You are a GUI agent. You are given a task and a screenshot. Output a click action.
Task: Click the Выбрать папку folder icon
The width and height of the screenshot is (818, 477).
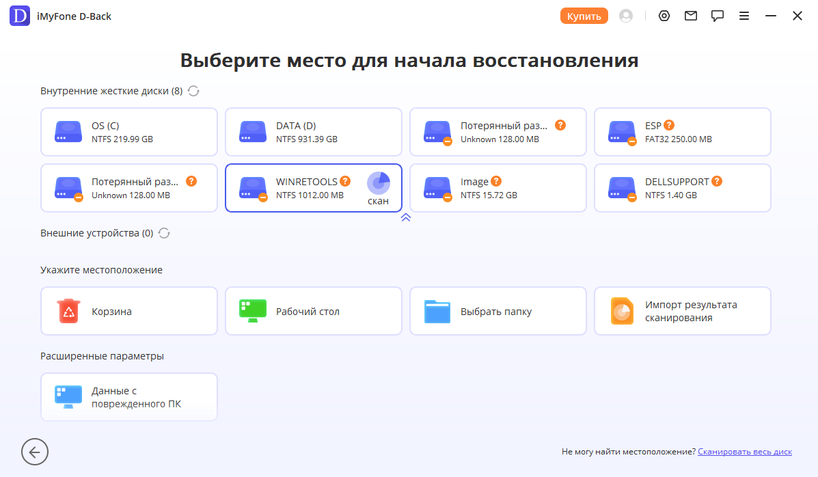pos(437,312)
